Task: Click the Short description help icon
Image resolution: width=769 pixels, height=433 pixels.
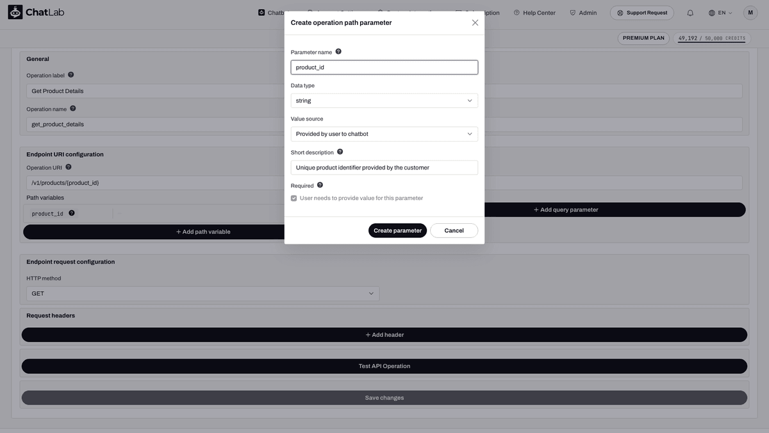Action: (340, 152)
